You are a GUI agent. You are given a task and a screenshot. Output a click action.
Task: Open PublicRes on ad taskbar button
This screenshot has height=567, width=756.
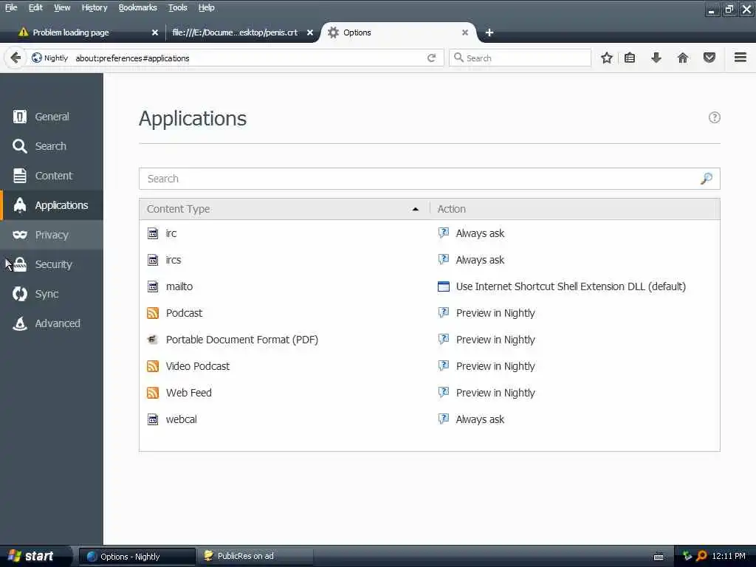click(255, 557)
